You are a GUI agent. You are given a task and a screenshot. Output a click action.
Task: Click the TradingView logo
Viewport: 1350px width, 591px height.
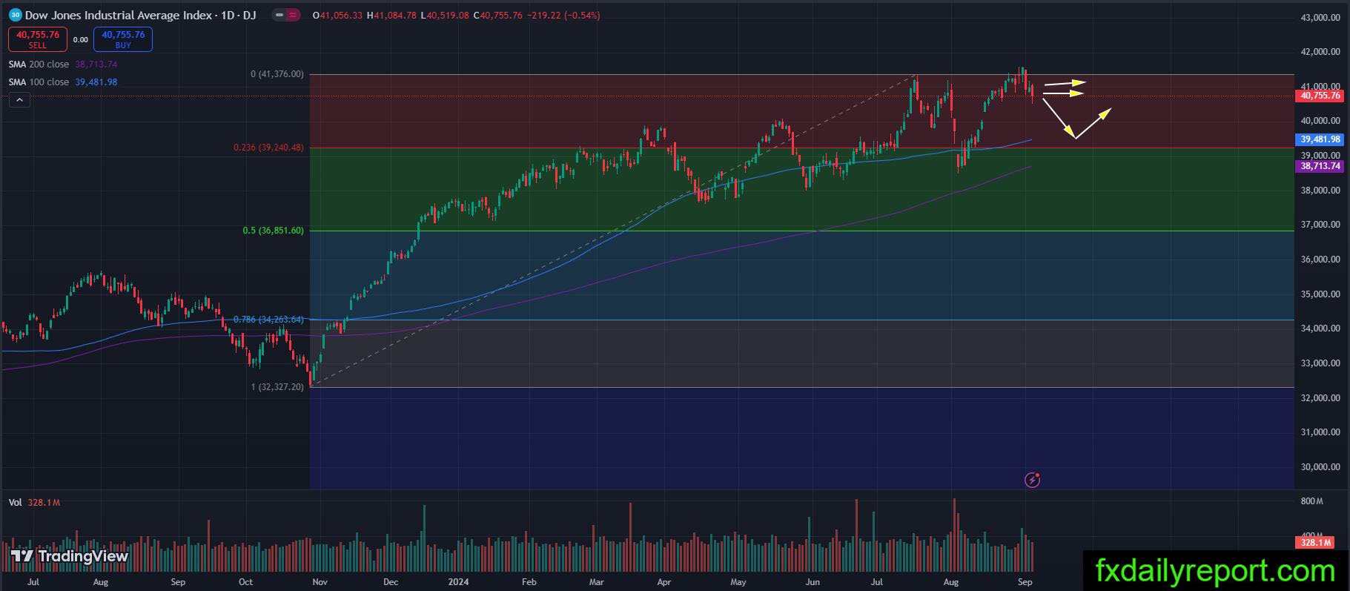point(70,556)
